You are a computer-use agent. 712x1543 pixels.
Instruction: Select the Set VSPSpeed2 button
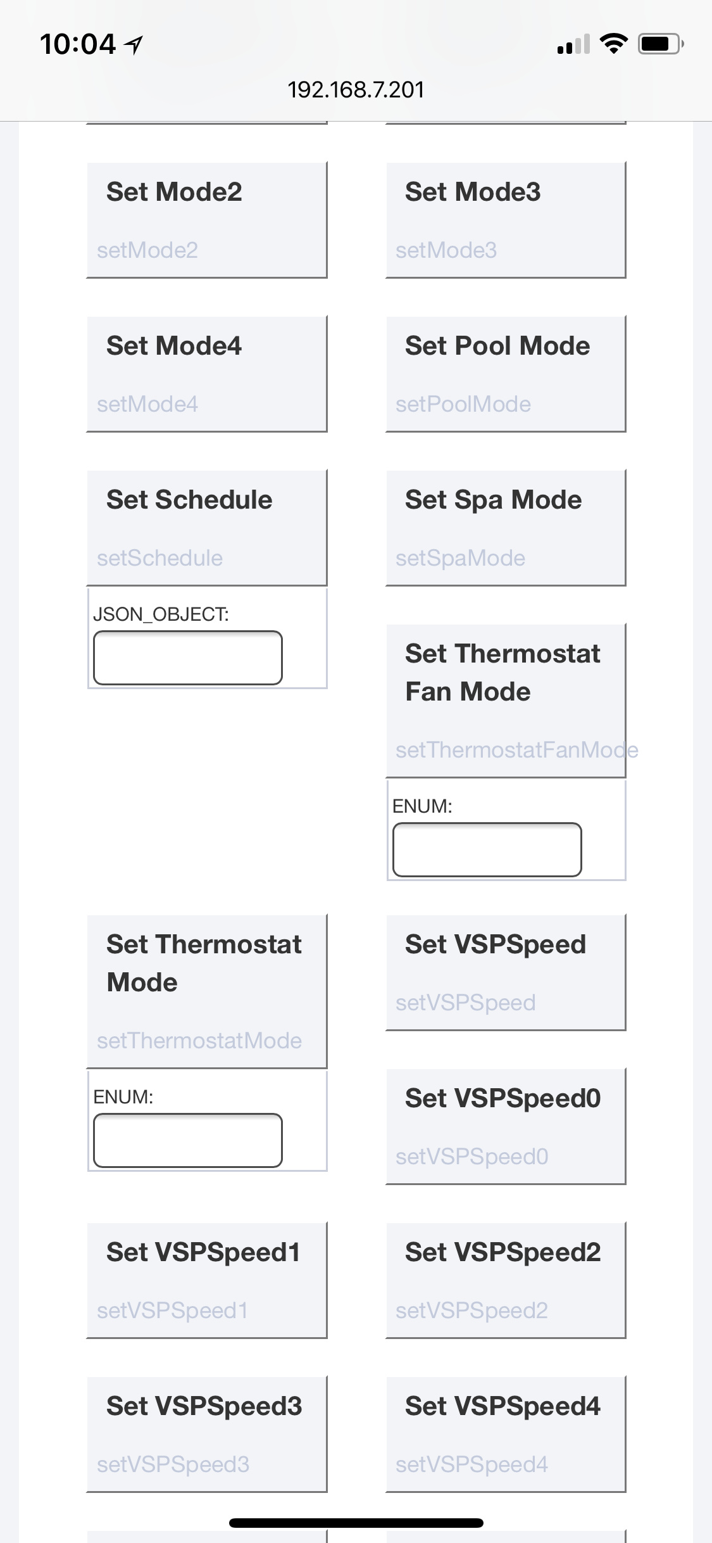coord(505,1280)
